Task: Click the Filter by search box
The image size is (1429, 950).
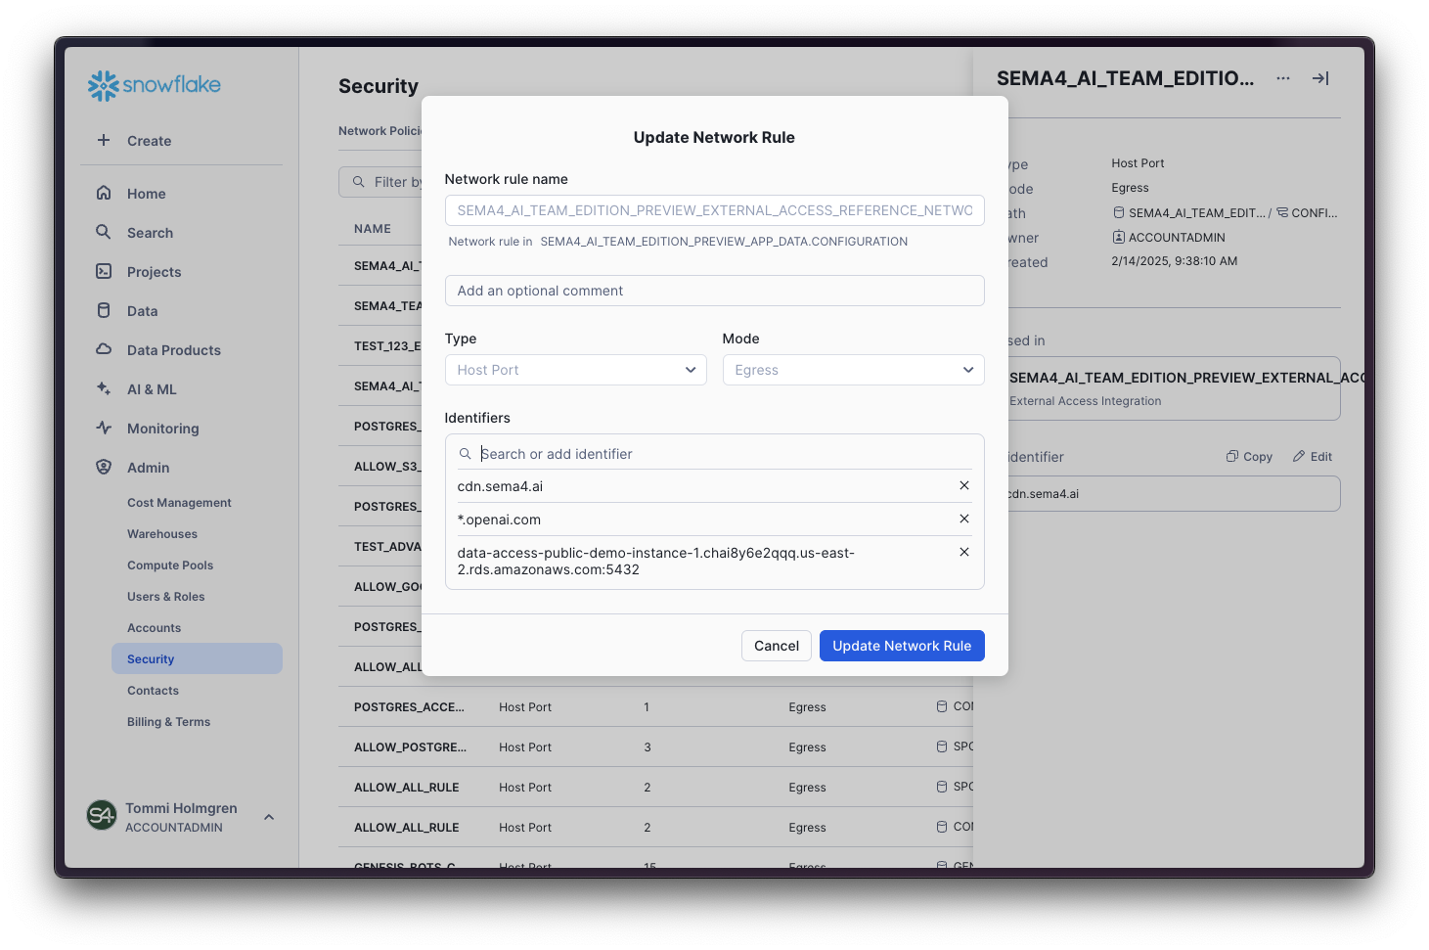Action: pyautogui.click(x=381, y=182)
